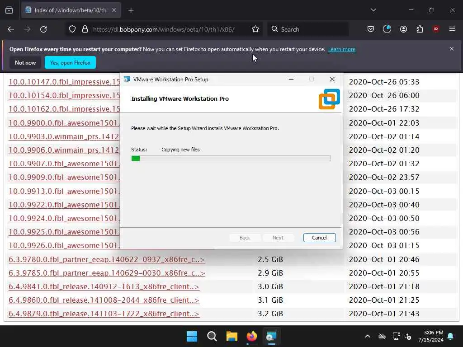
Task: Select the Index of /windows/beta tab
Action: [71, 10]
